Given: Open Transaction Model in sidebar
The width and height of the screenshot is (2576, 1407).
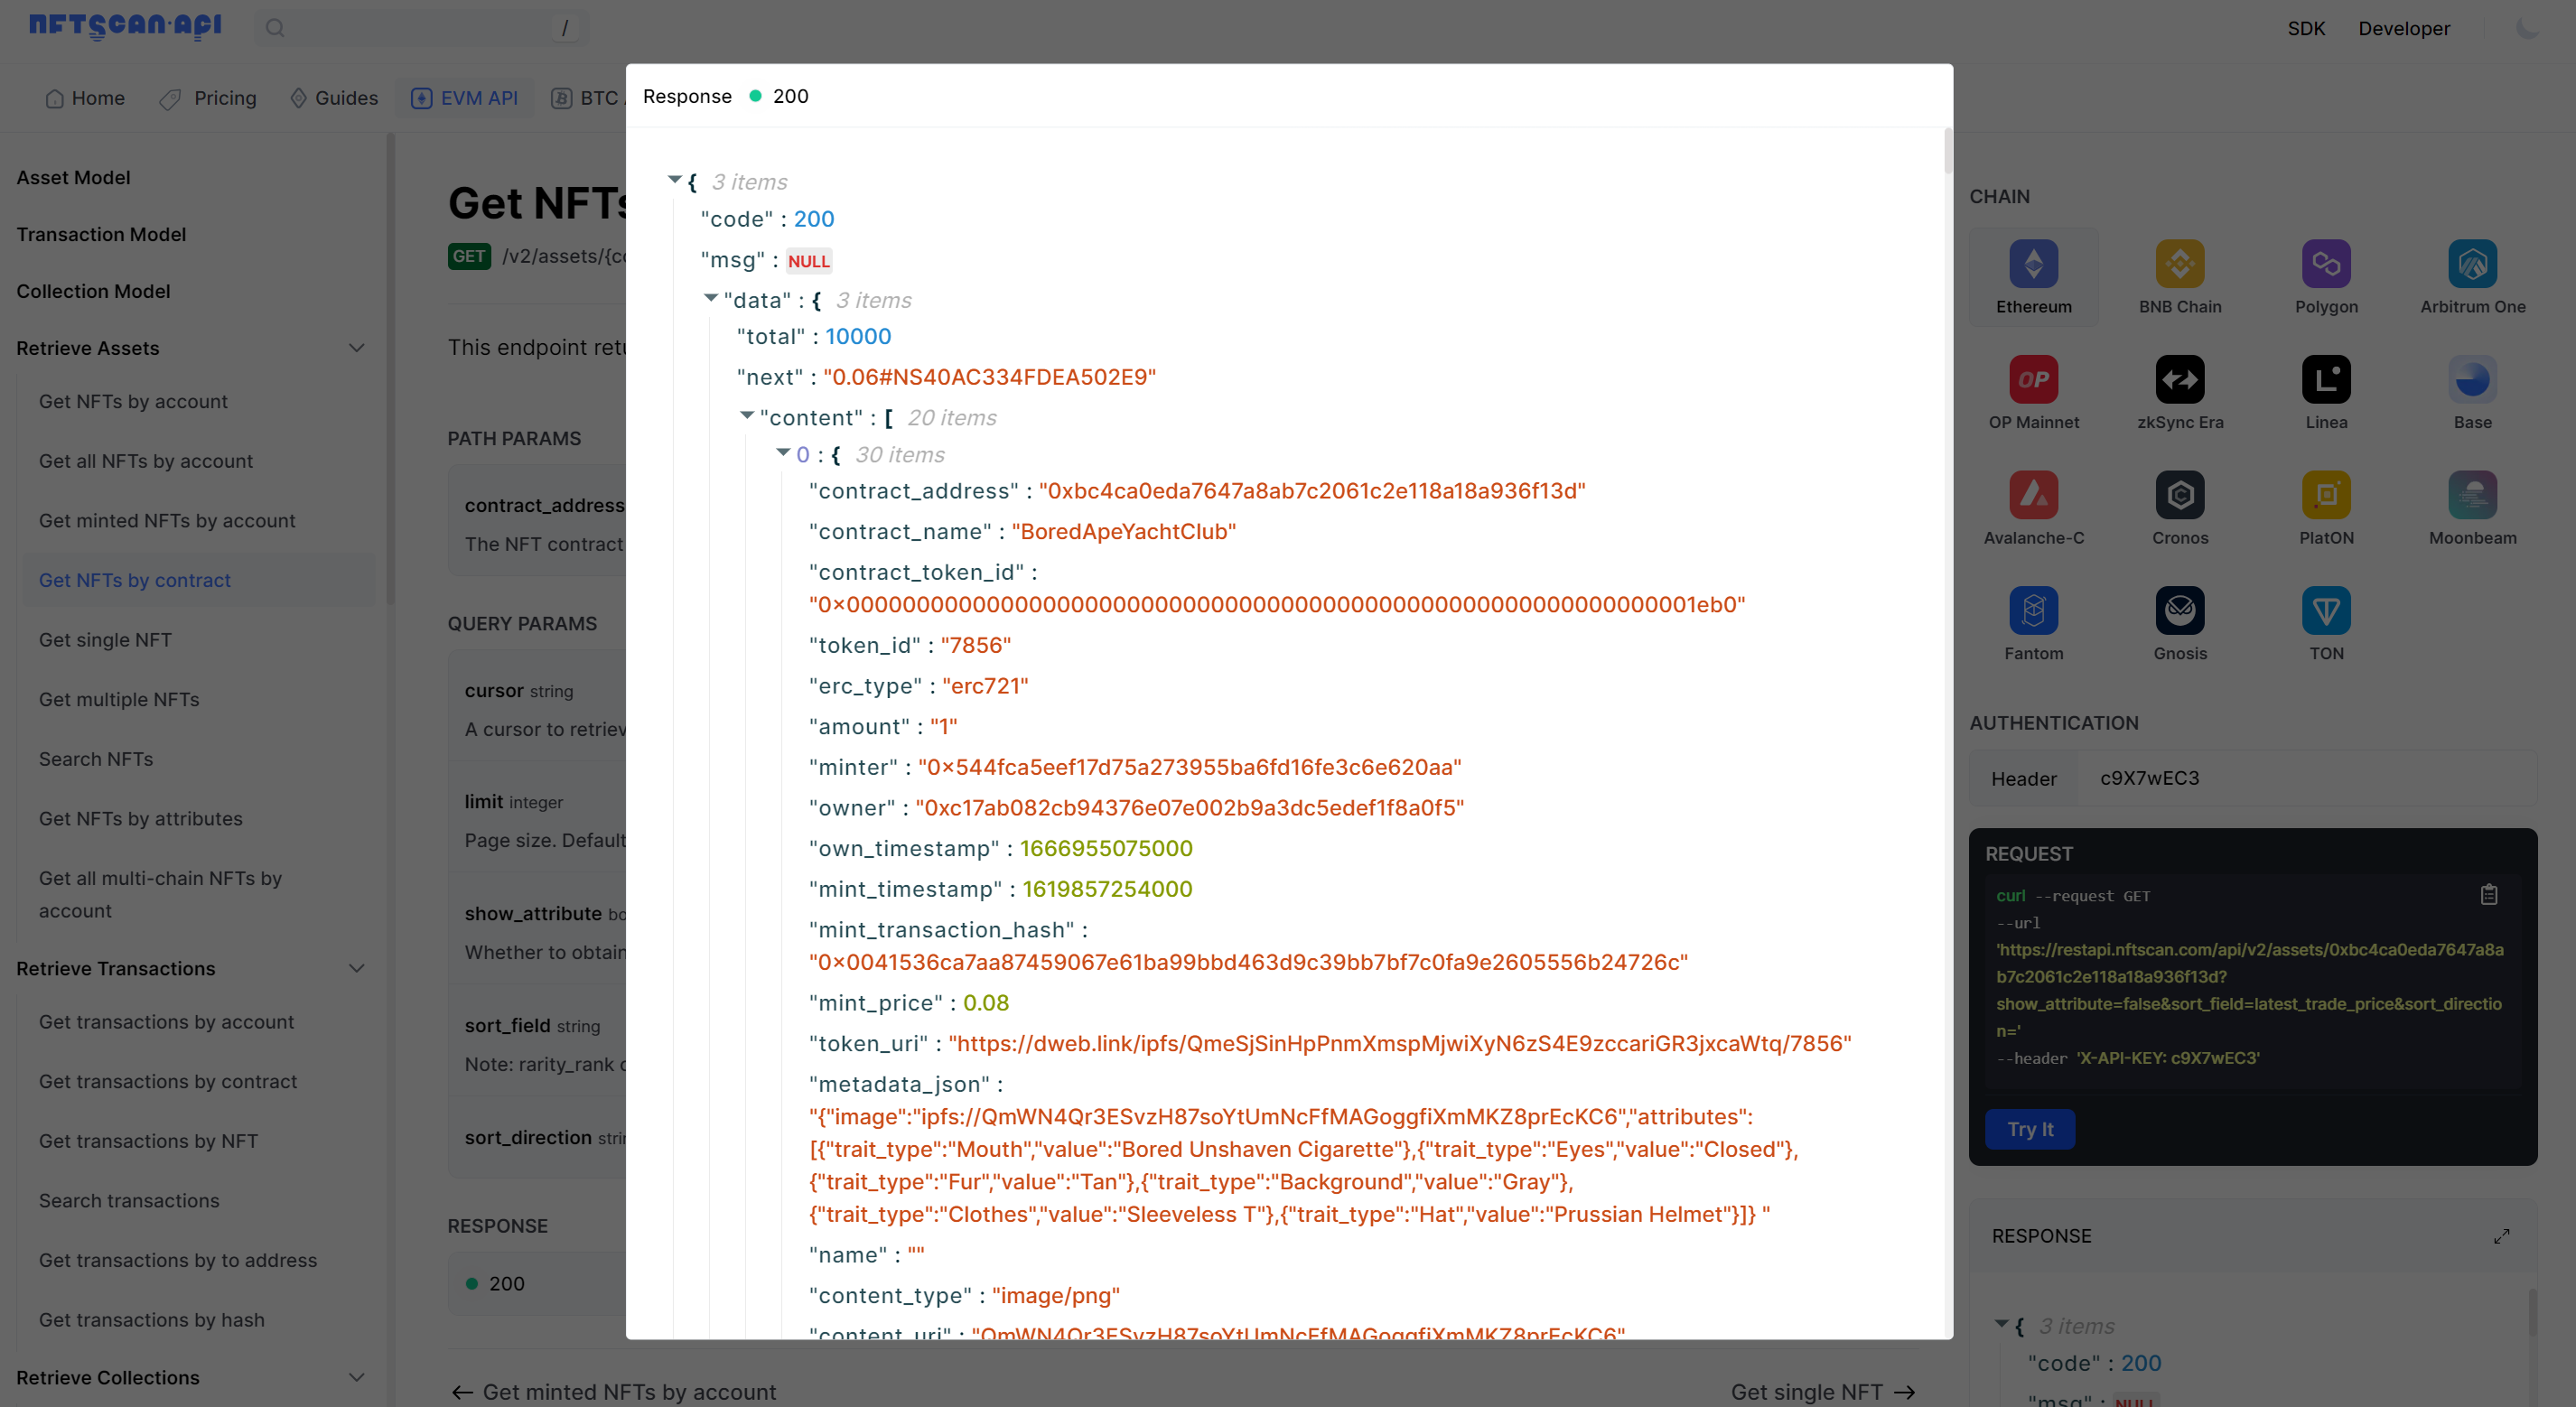Looking at the screenshot, I should coord(101,234).
